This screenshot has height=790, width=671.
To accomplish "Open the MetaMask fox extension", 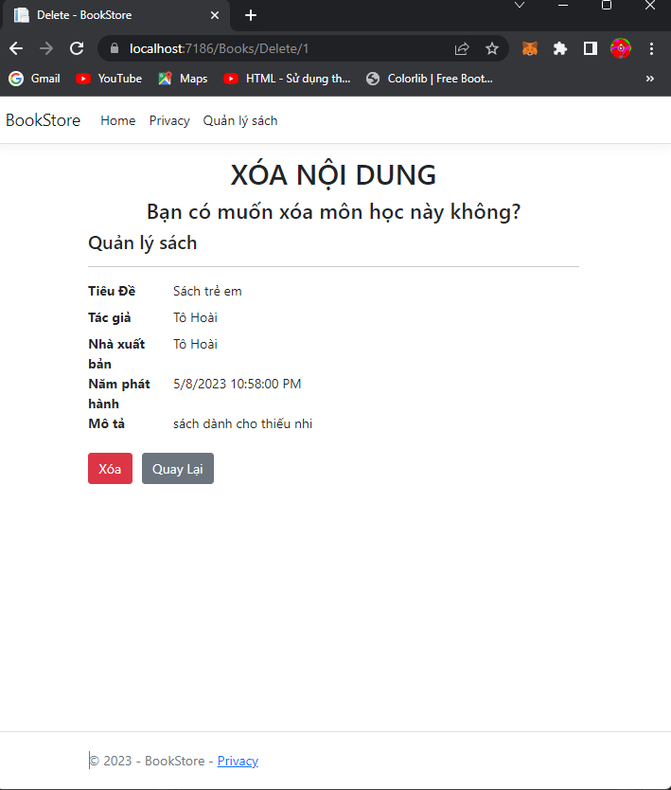I will [530, 48].
